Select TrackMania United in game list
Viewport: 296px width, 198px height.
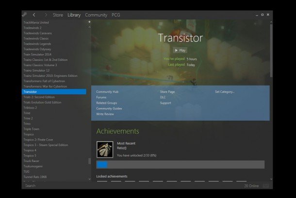[36, 22]
